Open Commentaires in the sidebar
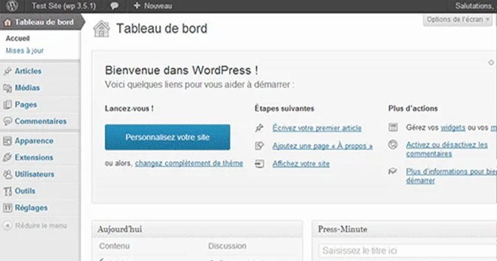Viewport: 497px width, 261px height. click(x=41, y=121)
